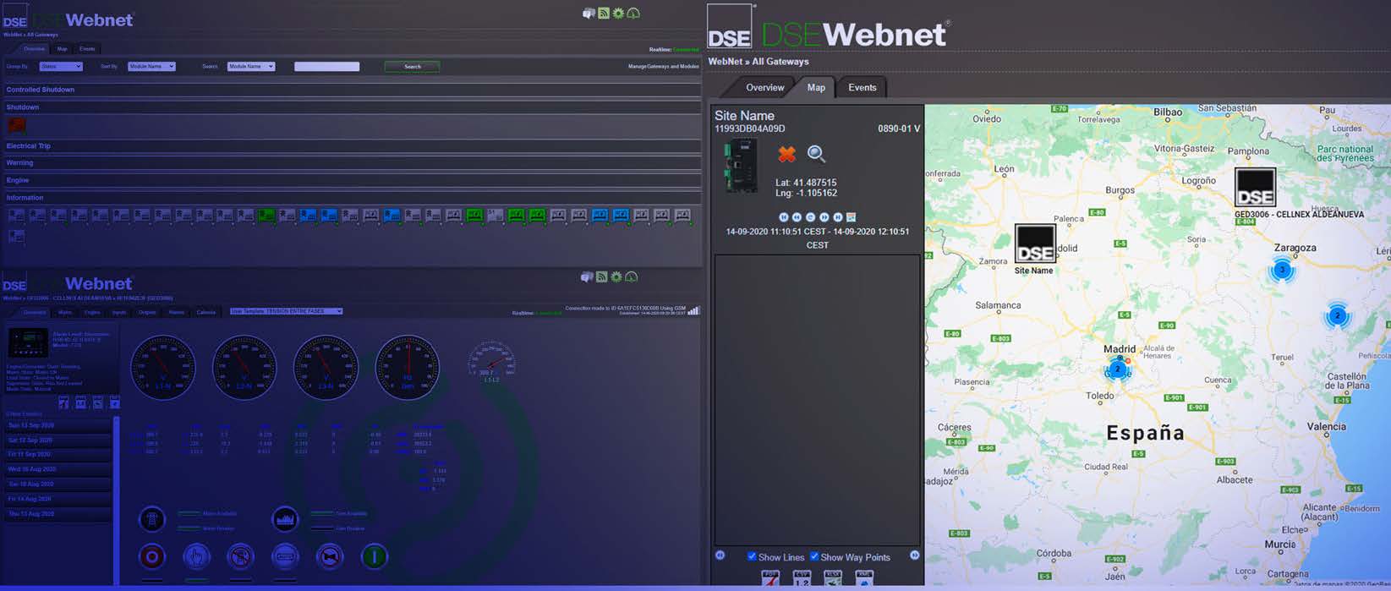Open the Search field type dropdown
The width and height of the screenshot is (1391, 591).
click(x=251, y=66)
